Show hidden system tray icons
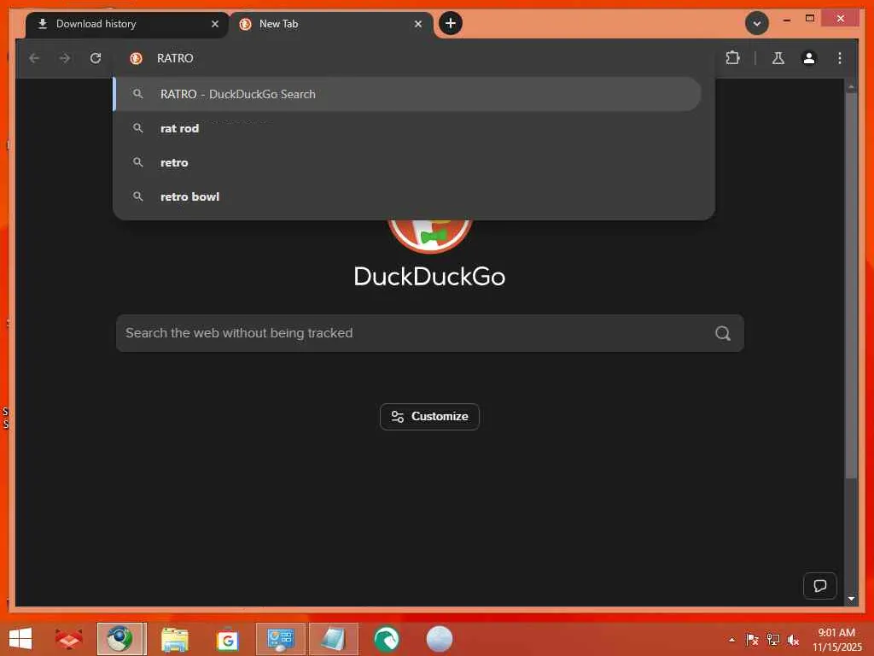Image resolution: width=874 pixels, height=656 pixels. (731, 640)
